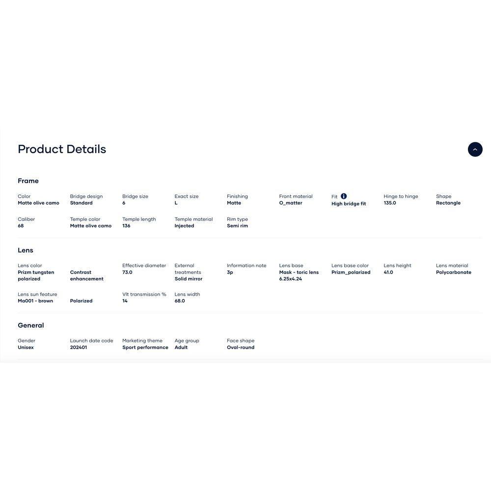Click the Unisex gender value
This screenshot has width=491, height=491.
[x=26, y=348]
